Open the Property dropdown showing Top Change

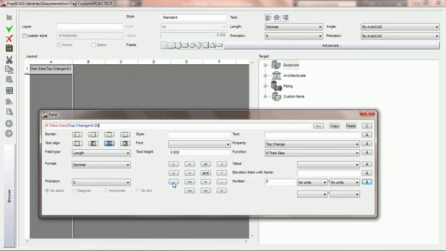coord(312,144)
